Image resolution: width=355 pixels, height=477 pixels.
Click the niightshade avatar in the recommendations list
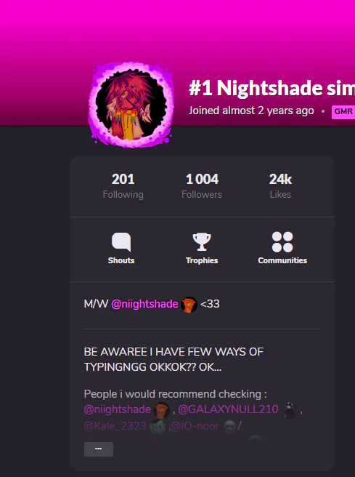[162, 410]
